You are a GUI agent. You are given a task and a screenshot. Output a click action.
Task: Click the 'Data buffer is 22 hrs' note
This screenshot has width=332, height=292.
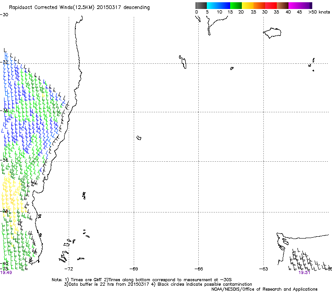[x=158, y=284]
